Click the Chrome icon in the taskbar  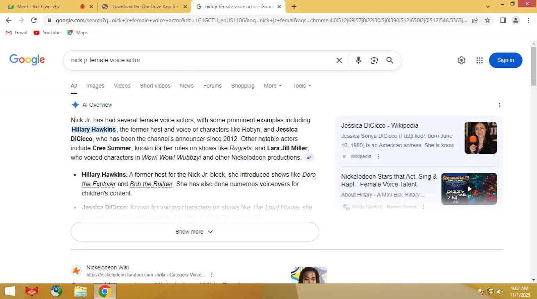click(x=105, y=291)
